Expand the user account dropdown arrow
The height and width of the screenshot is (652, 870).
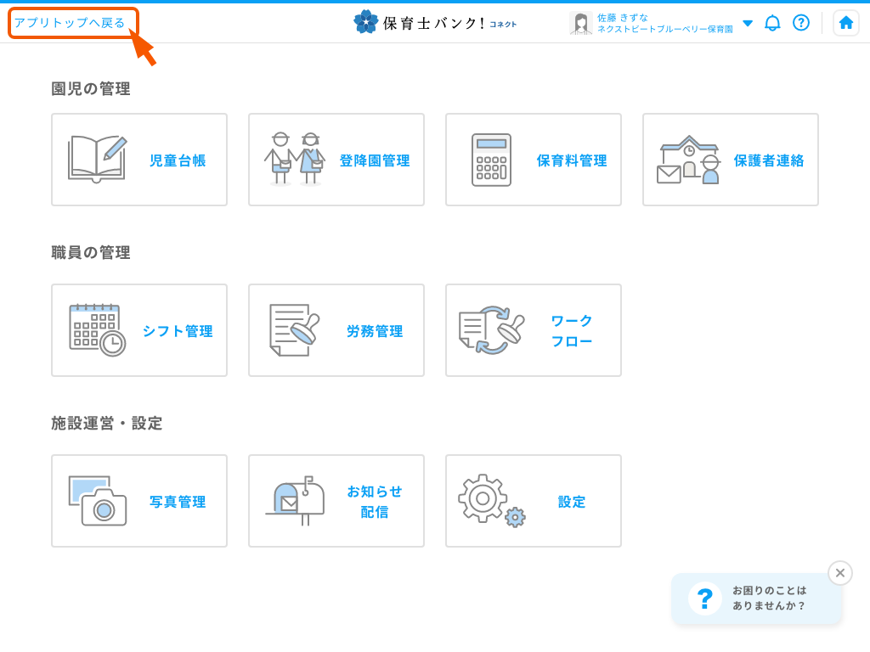click(x=747, y=24)
